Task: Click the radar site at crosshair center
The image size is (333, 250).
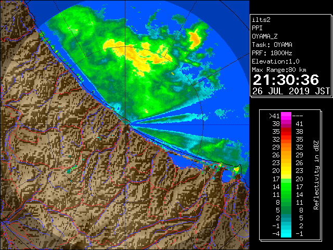Action: [x=125, y=124]
